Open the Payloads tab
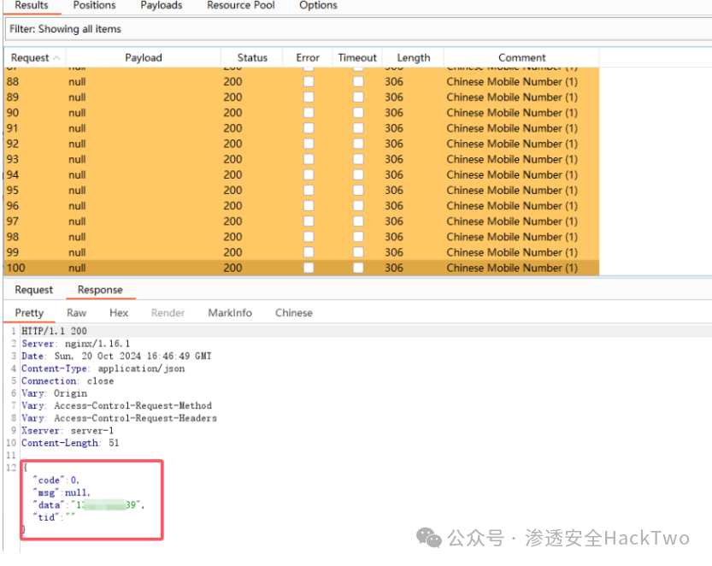The width and height of the screenshot is (712, 566). [162, 5]
